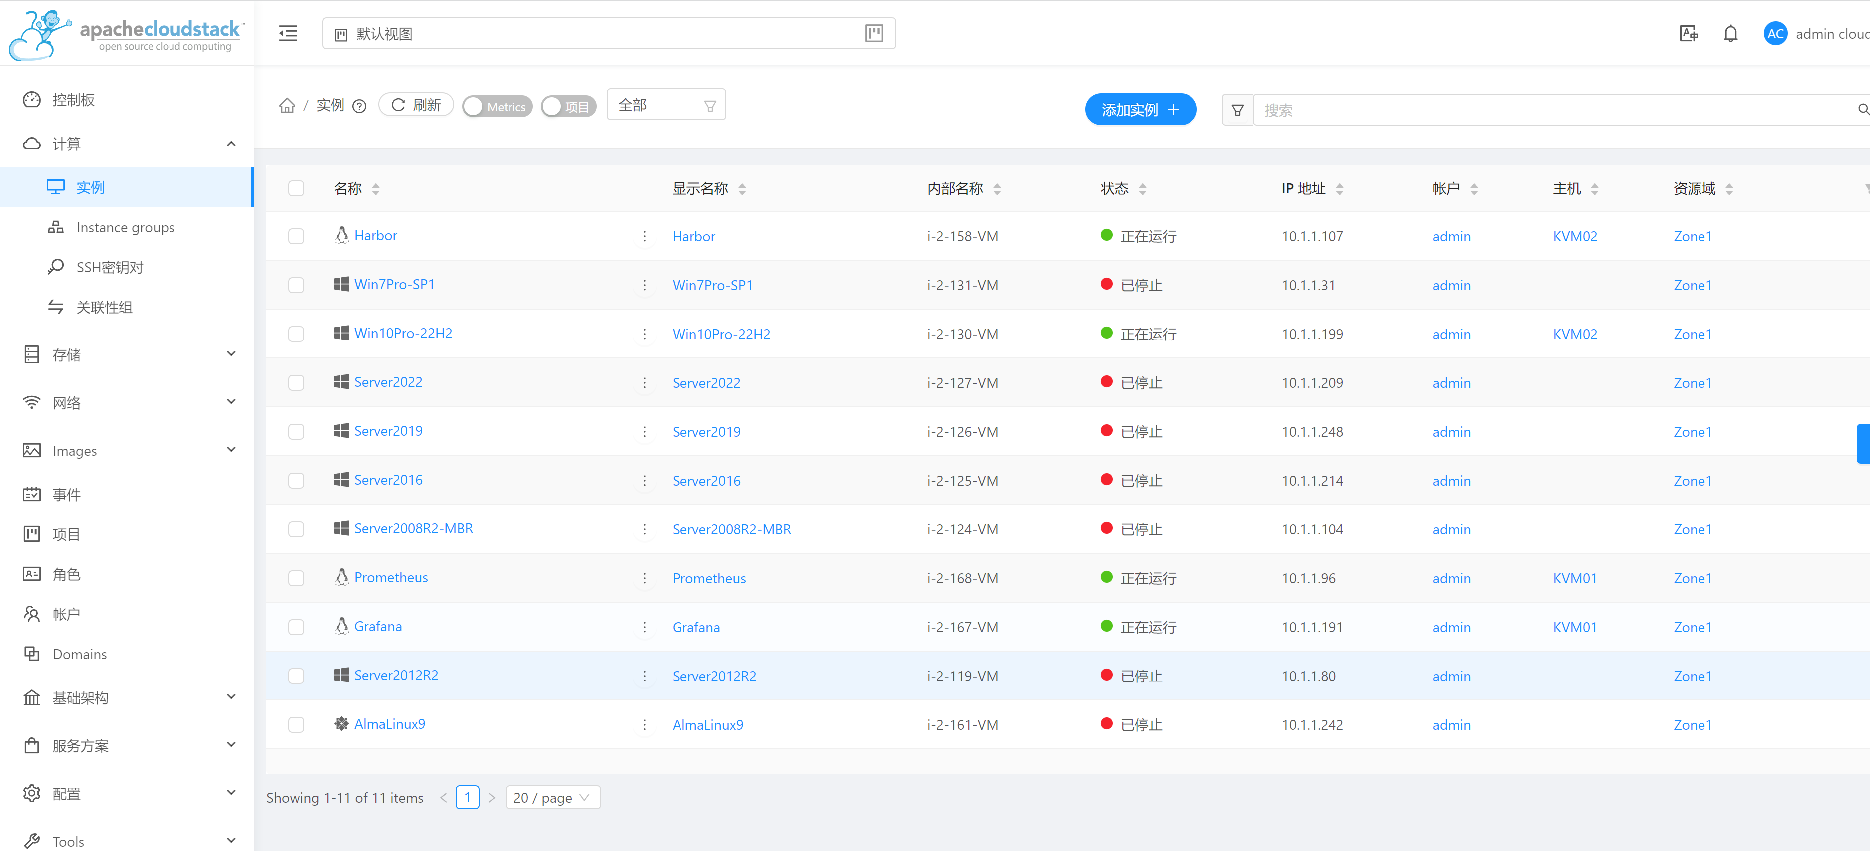This screenshot has height=851, width=1870.
Task: Open 控制板 in the sidebar
Action: 127,100
